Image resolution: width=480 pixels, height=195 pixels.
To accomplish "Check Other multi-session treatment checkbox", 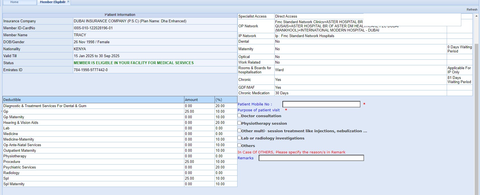I will tap(239, 131).
